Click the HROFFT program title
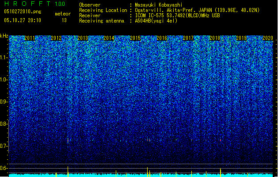 (27, 4)
